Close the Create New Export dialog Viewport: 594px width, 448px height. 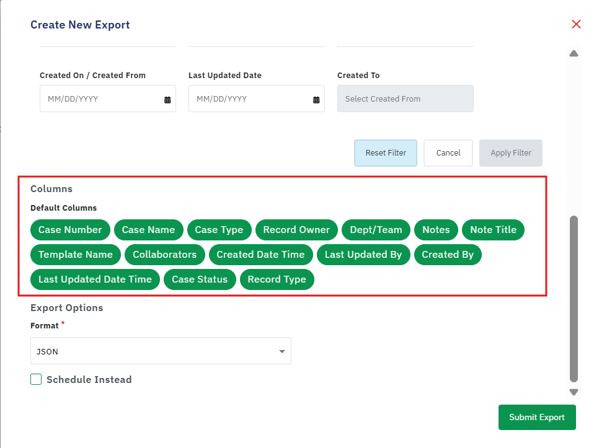click(x=576, y=24)
